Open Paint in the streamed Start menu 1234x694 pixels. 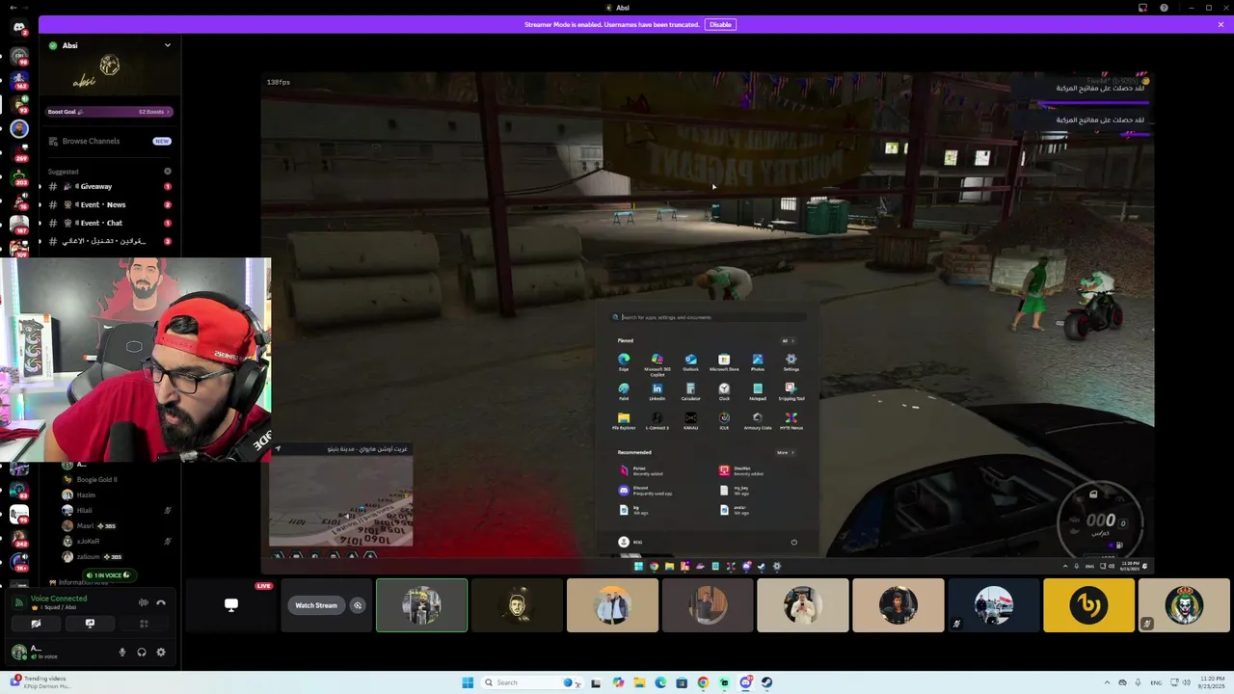624,391
